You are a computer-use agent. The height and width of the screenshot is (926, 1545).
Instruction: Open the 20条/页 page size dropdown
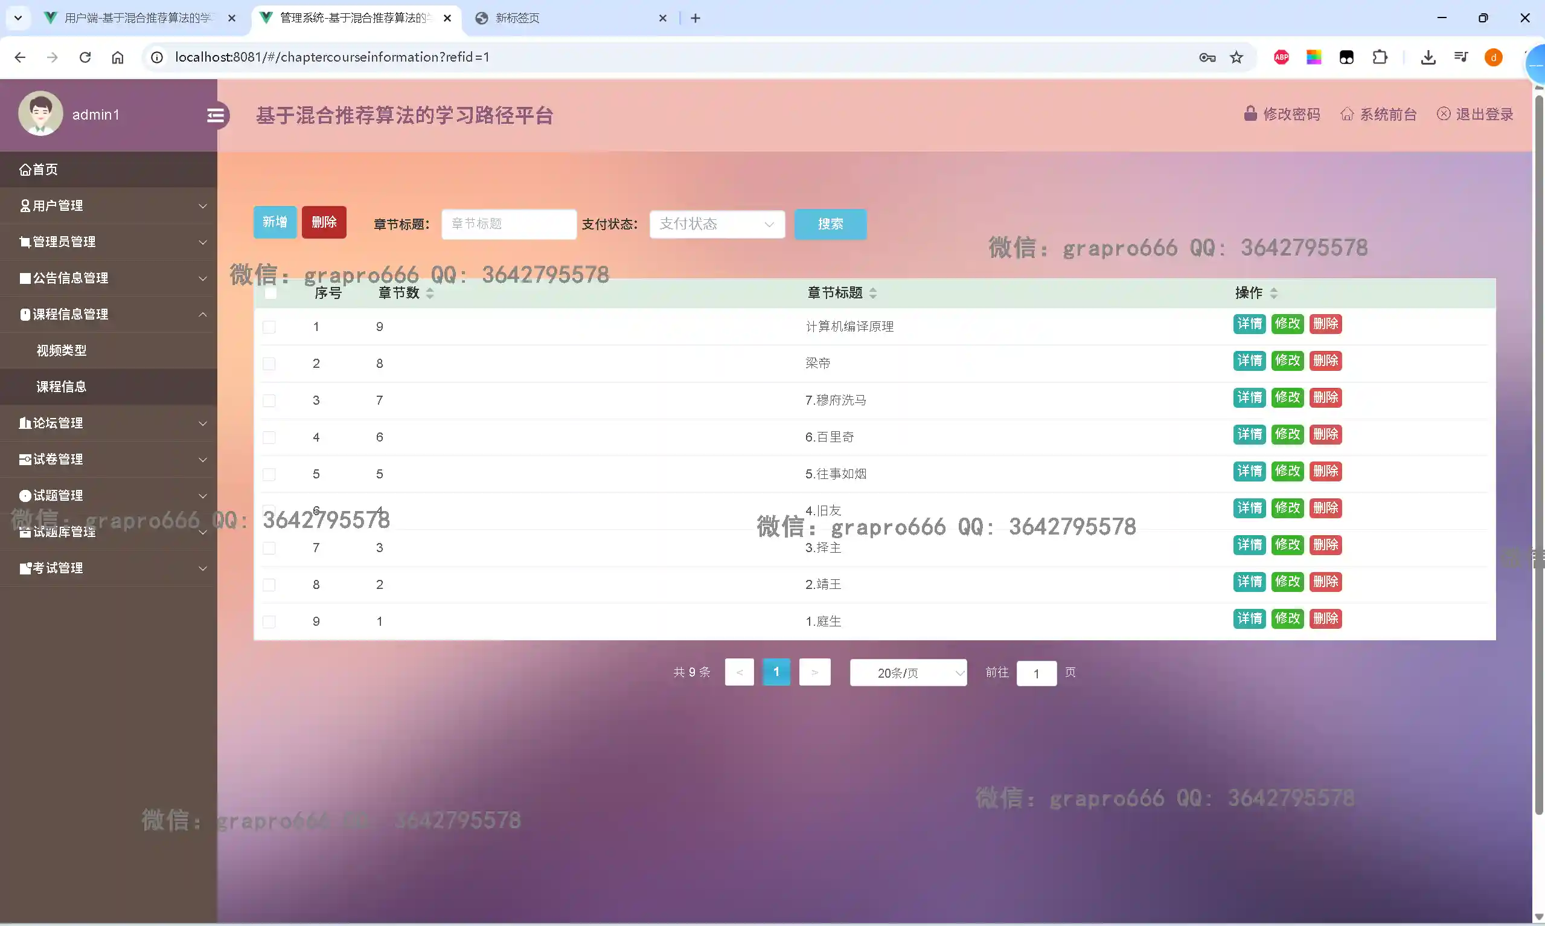point(908,673)
